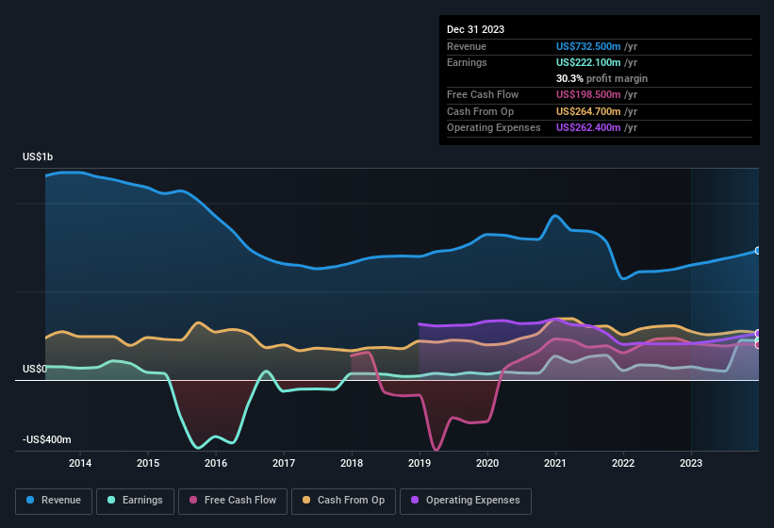Hide the Free Cash Flow series

(x=232, y=500)
